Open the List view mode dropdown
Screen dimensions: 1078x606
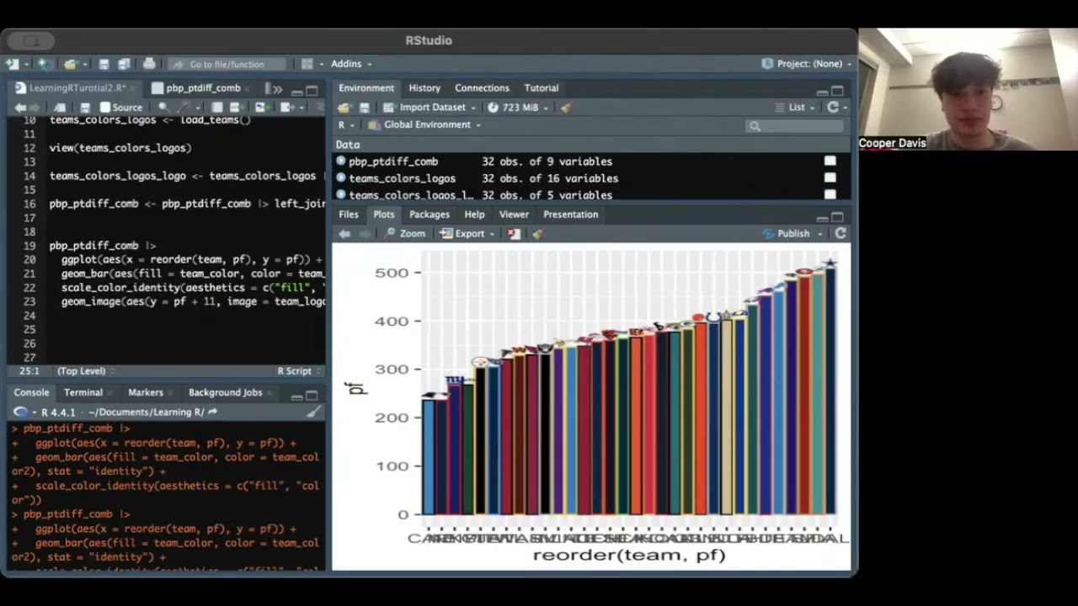pos(795,108)
